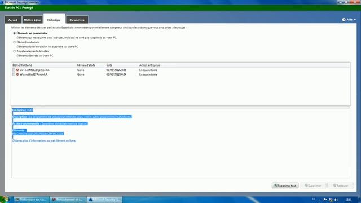Open 'Obtenez plus d'informations' online link

coord(44,140)
